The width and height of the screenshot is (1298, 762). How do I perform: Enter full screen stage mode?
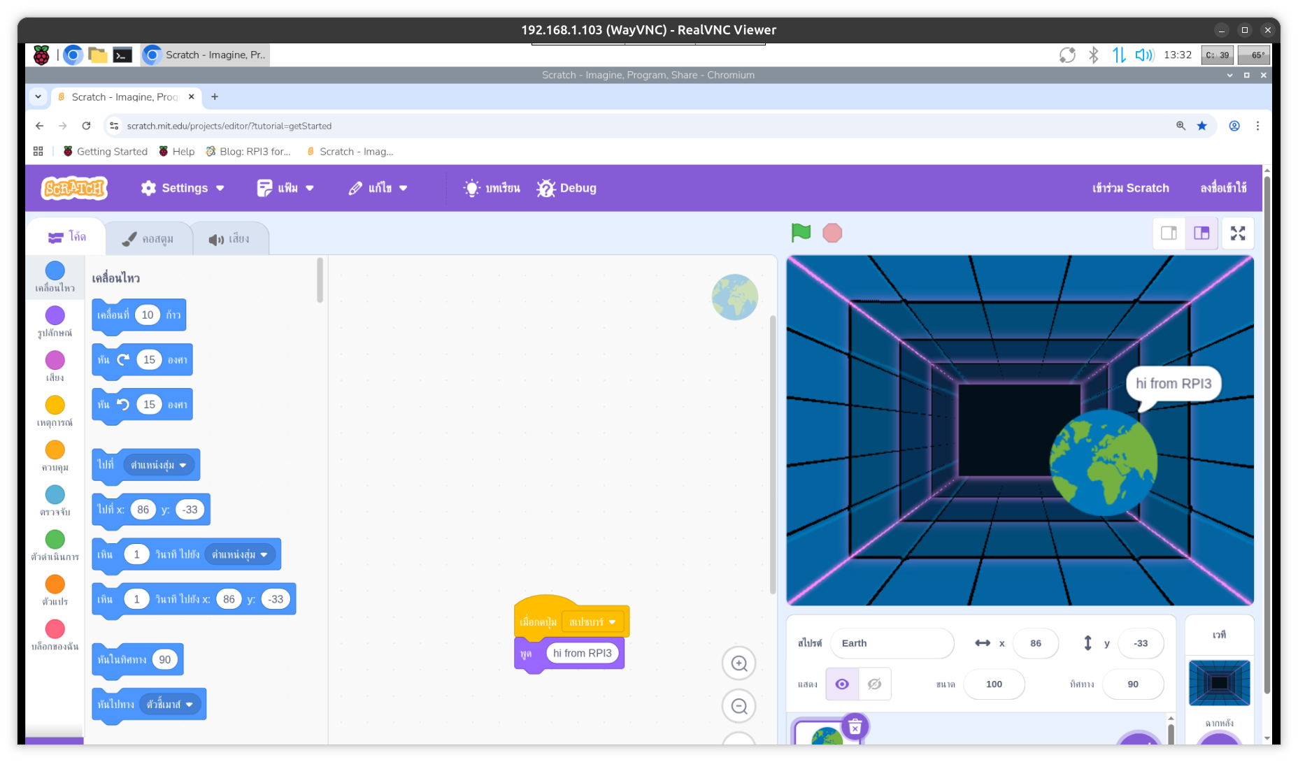(x=1238, y=233)
